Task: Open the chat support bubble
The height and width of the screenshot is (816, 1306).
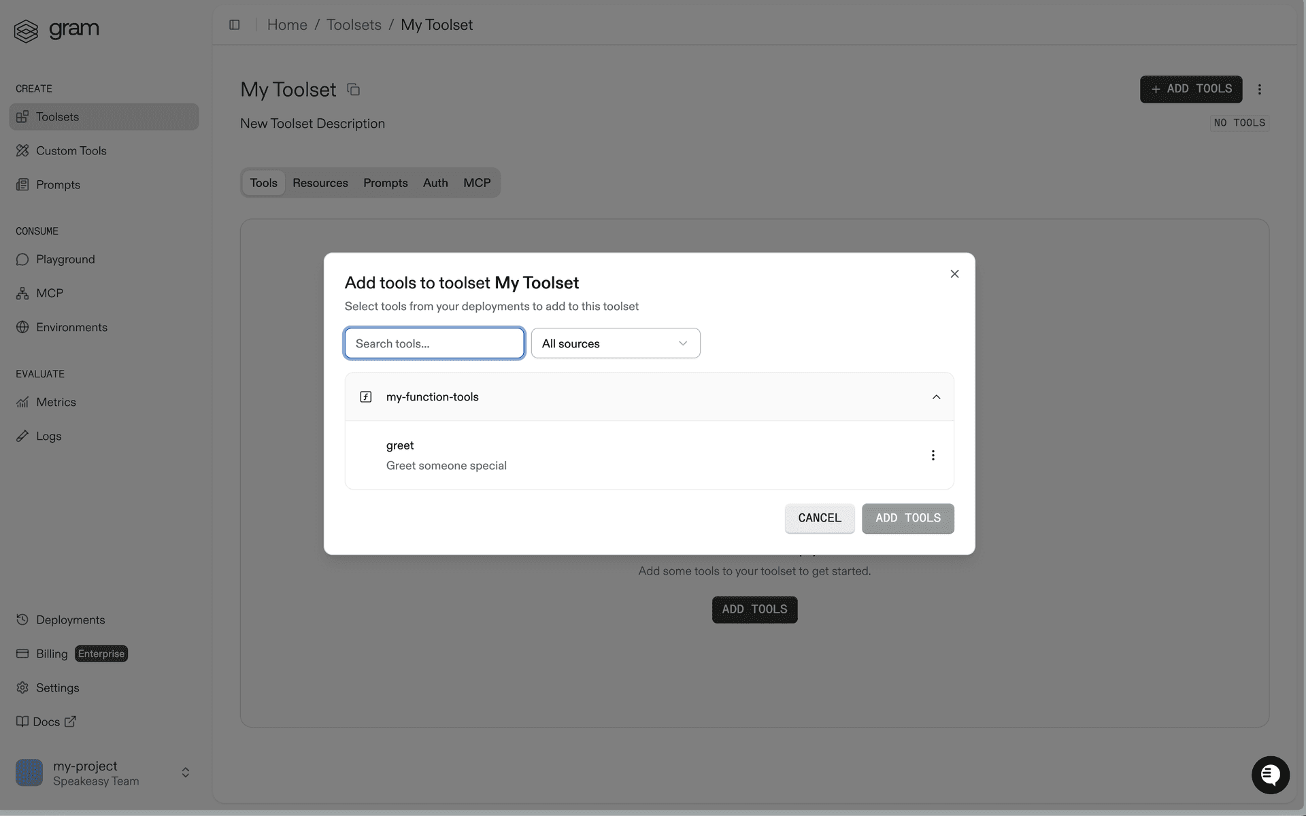Action: (1271, 775)
